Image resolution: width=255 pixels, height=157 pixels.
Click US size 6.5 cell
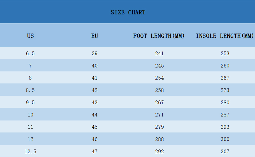click(30, 53)
